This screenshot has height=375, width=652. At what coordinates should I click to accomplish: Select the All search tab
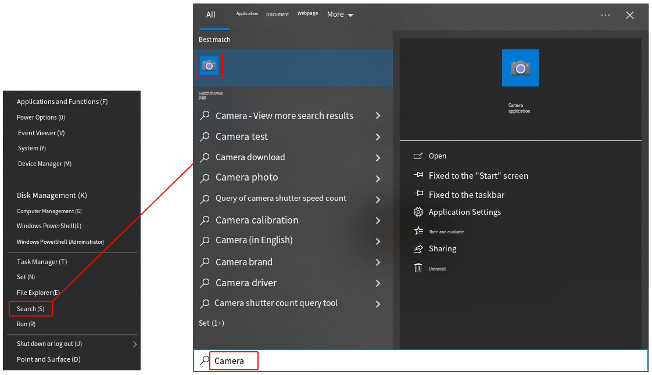click(211, 15)
